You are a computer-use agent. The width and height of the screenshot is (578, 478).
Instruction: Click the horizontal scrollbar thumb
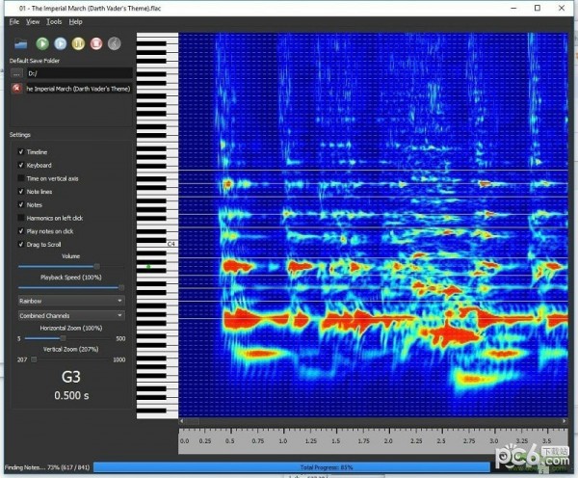[192, 421]
